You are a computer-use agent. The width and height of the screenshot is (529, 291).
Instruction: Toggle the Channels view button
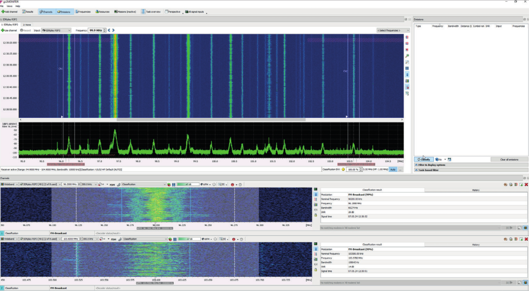point(46,11)
